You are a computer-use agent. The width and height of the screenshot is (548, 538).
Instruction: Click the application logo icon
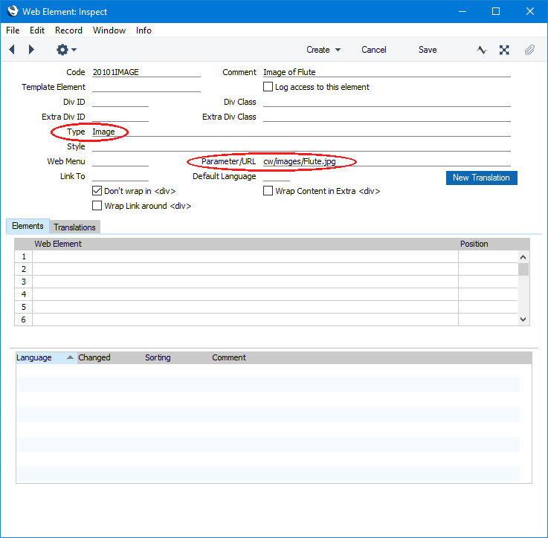13,11
